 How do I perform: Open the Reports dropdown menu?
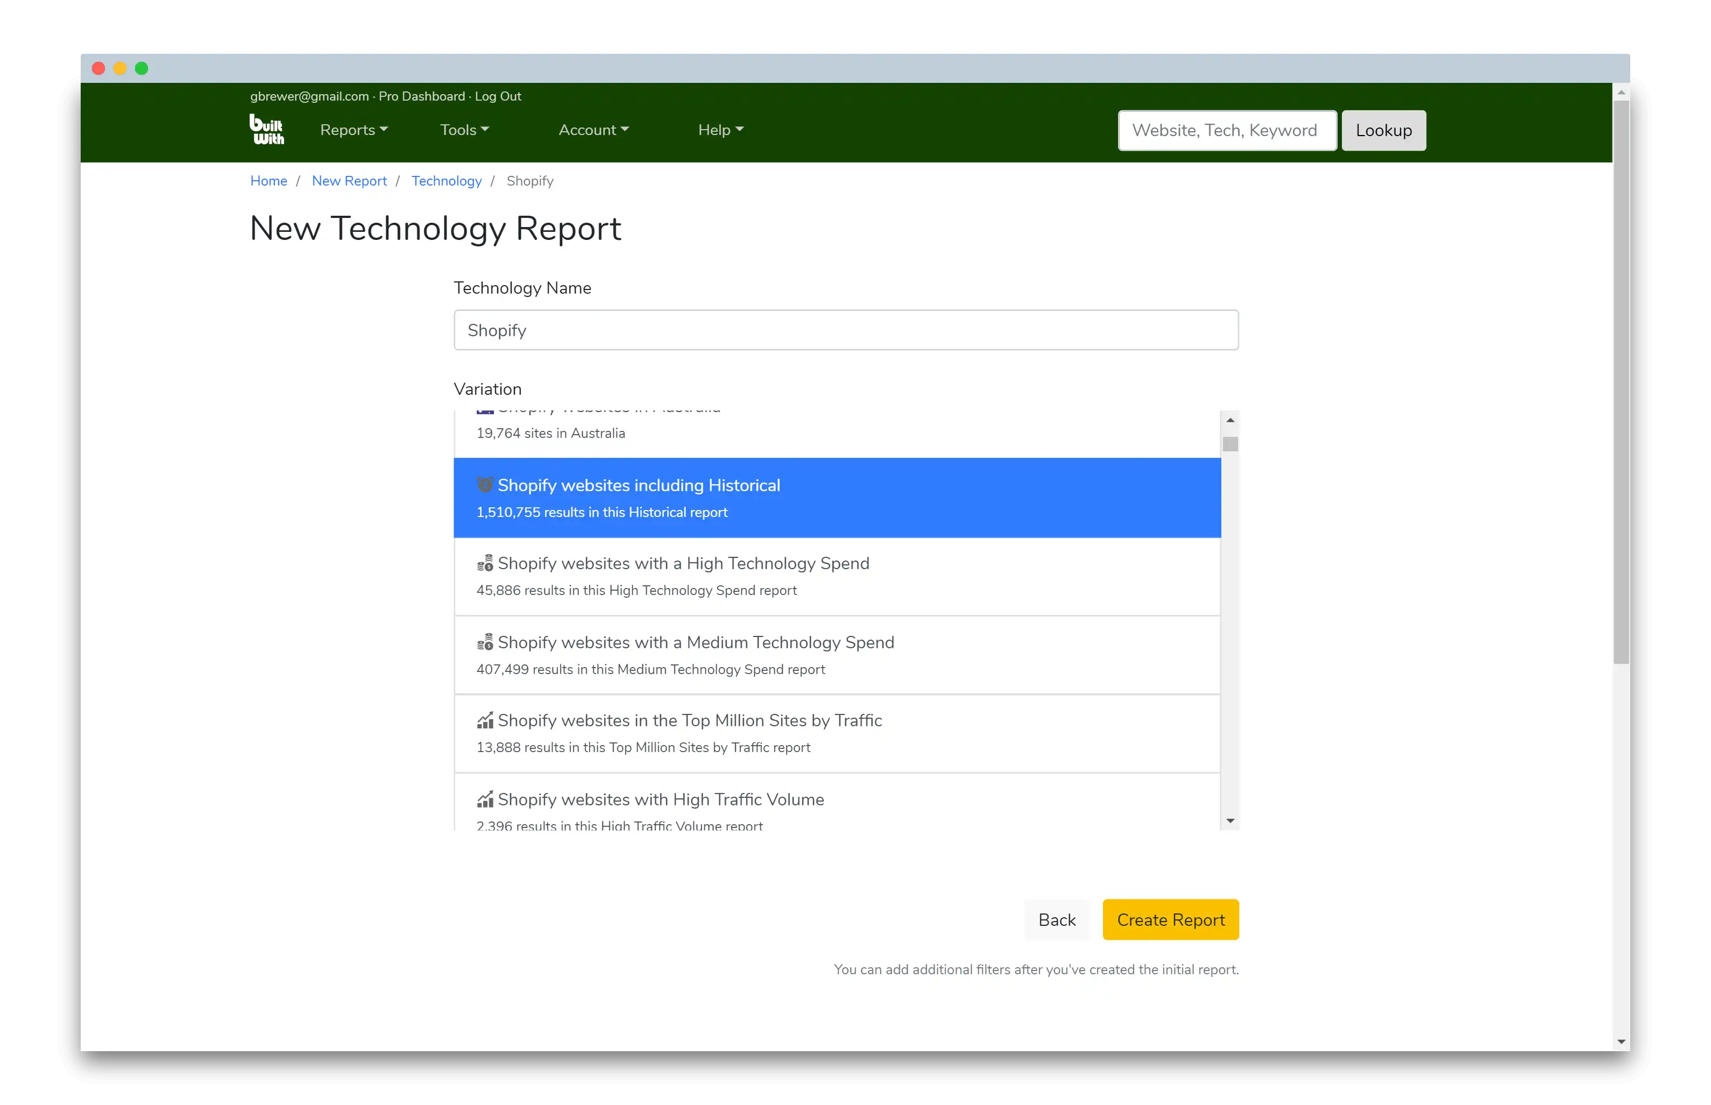(353, 130)
